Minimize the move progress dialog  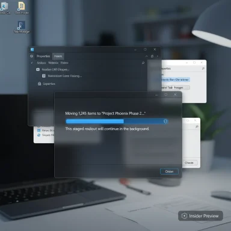coord(156,94)
